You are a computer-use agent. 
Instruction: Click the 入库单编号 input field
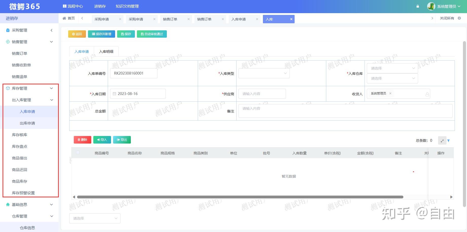pos(134,73)
